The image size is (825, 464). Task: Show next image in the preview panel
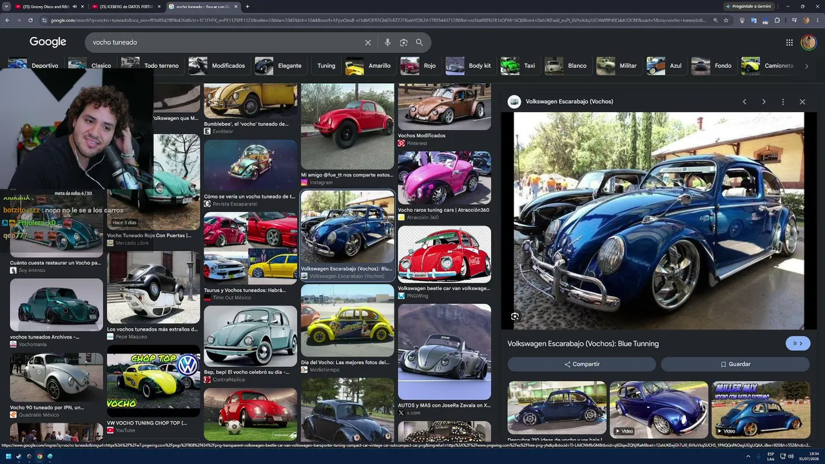click(x=764, y=102)
